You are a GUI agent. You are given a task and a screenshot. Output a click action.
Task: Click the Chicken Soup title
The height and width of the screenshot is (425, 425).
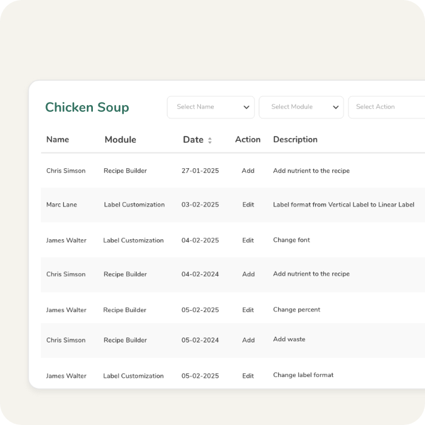[x=87, y=107]
